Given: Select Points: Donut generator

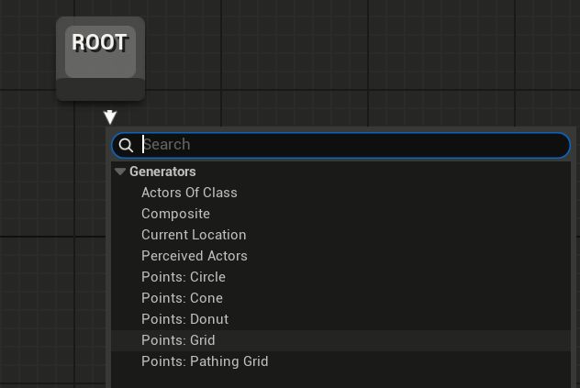Looking at the screenshot, I should click(184, 319).
